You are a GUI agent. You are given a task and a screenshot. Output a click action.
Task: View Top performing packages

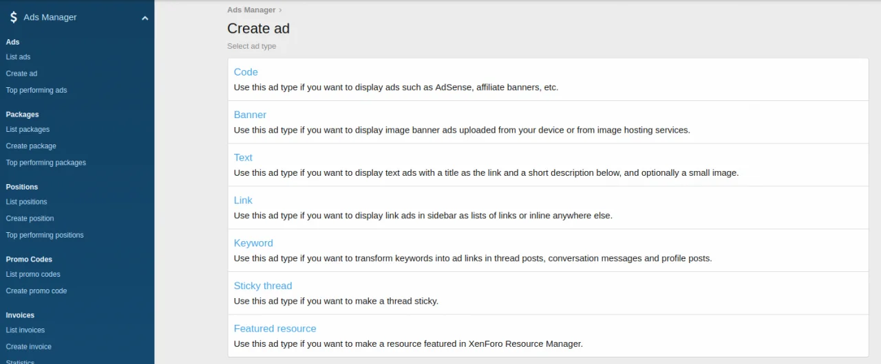click(46, 163)
